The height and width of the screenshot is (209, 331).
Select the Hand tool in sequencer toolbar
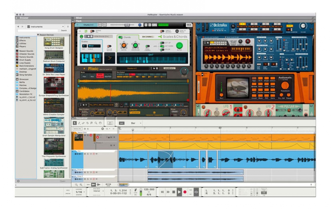tap(100, 123)
